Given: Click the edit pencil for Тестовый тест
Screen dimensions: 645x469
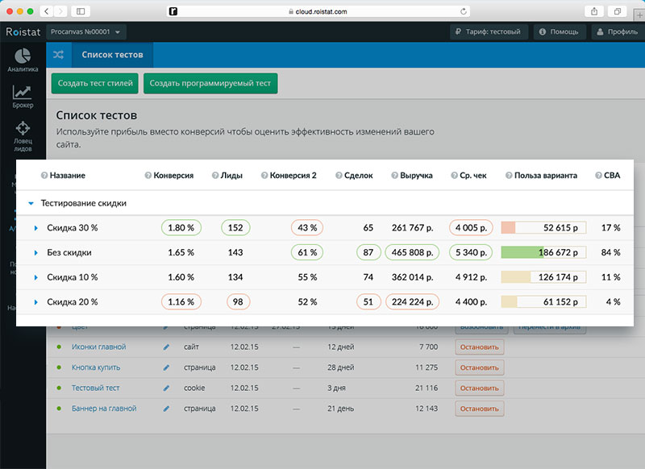Looking at the screenshot, I should (167, 388).
